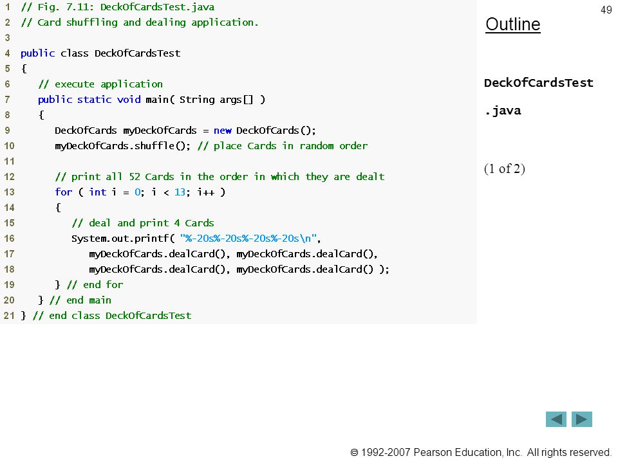Click the 'Card shuffling and dealing application' comment
This screenshot has height=463, width=618.
[x=140, y=23]
